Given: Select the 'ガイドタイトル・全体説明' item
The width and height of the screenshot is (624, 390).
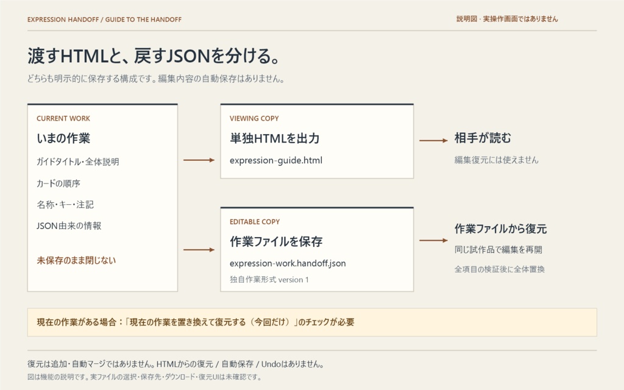Looking at the screenshot, I should click(78, 161).
